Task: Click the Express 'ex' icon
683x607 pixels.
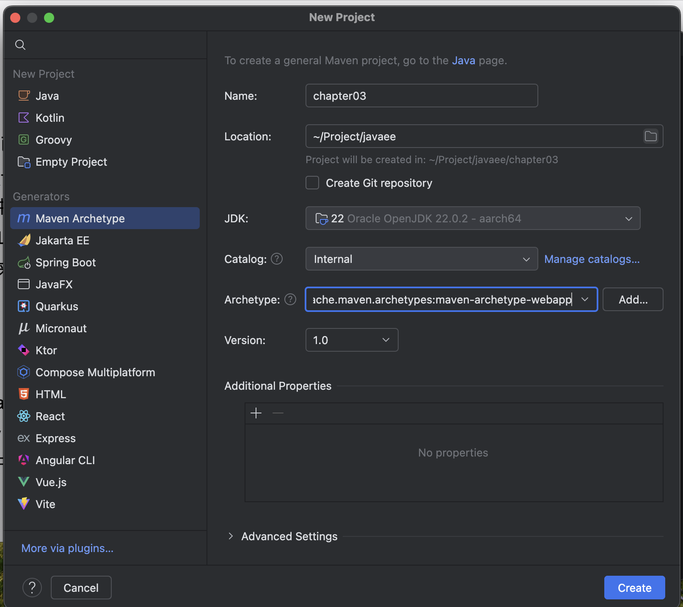Action: (x=24, y=438)
